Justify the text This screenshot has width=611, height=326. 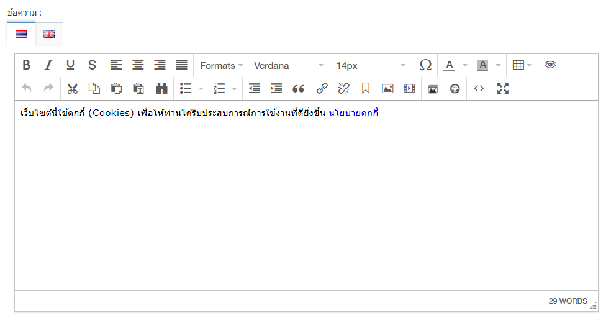pos(181,65)
